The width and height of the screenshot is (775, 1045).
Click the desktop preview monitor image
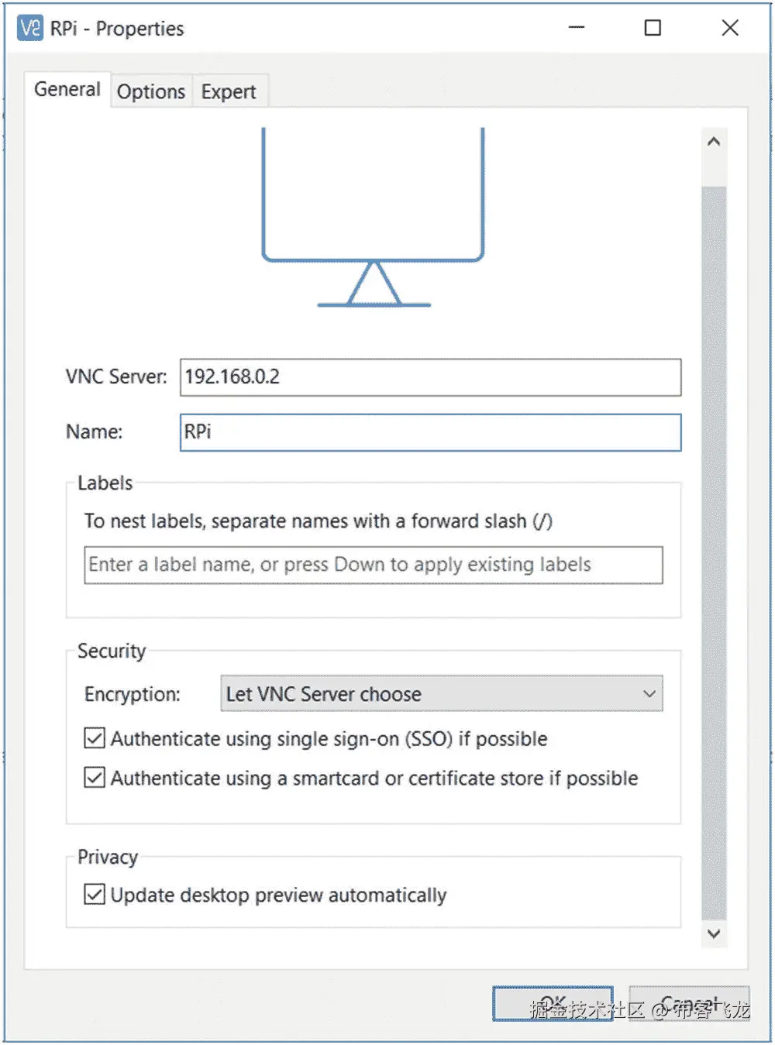pos(374,218)
